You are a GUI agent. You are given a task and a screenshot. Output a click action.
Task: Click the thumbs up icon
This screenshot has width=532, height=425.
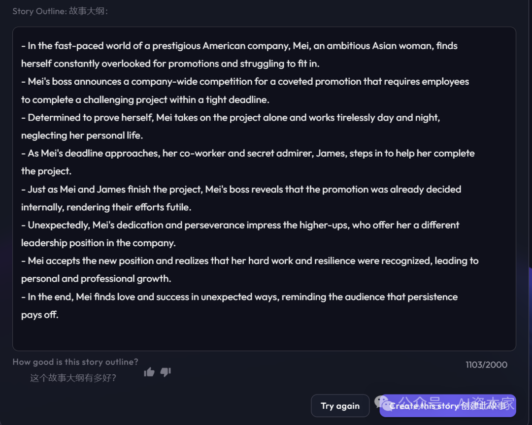tap(149, 372)
